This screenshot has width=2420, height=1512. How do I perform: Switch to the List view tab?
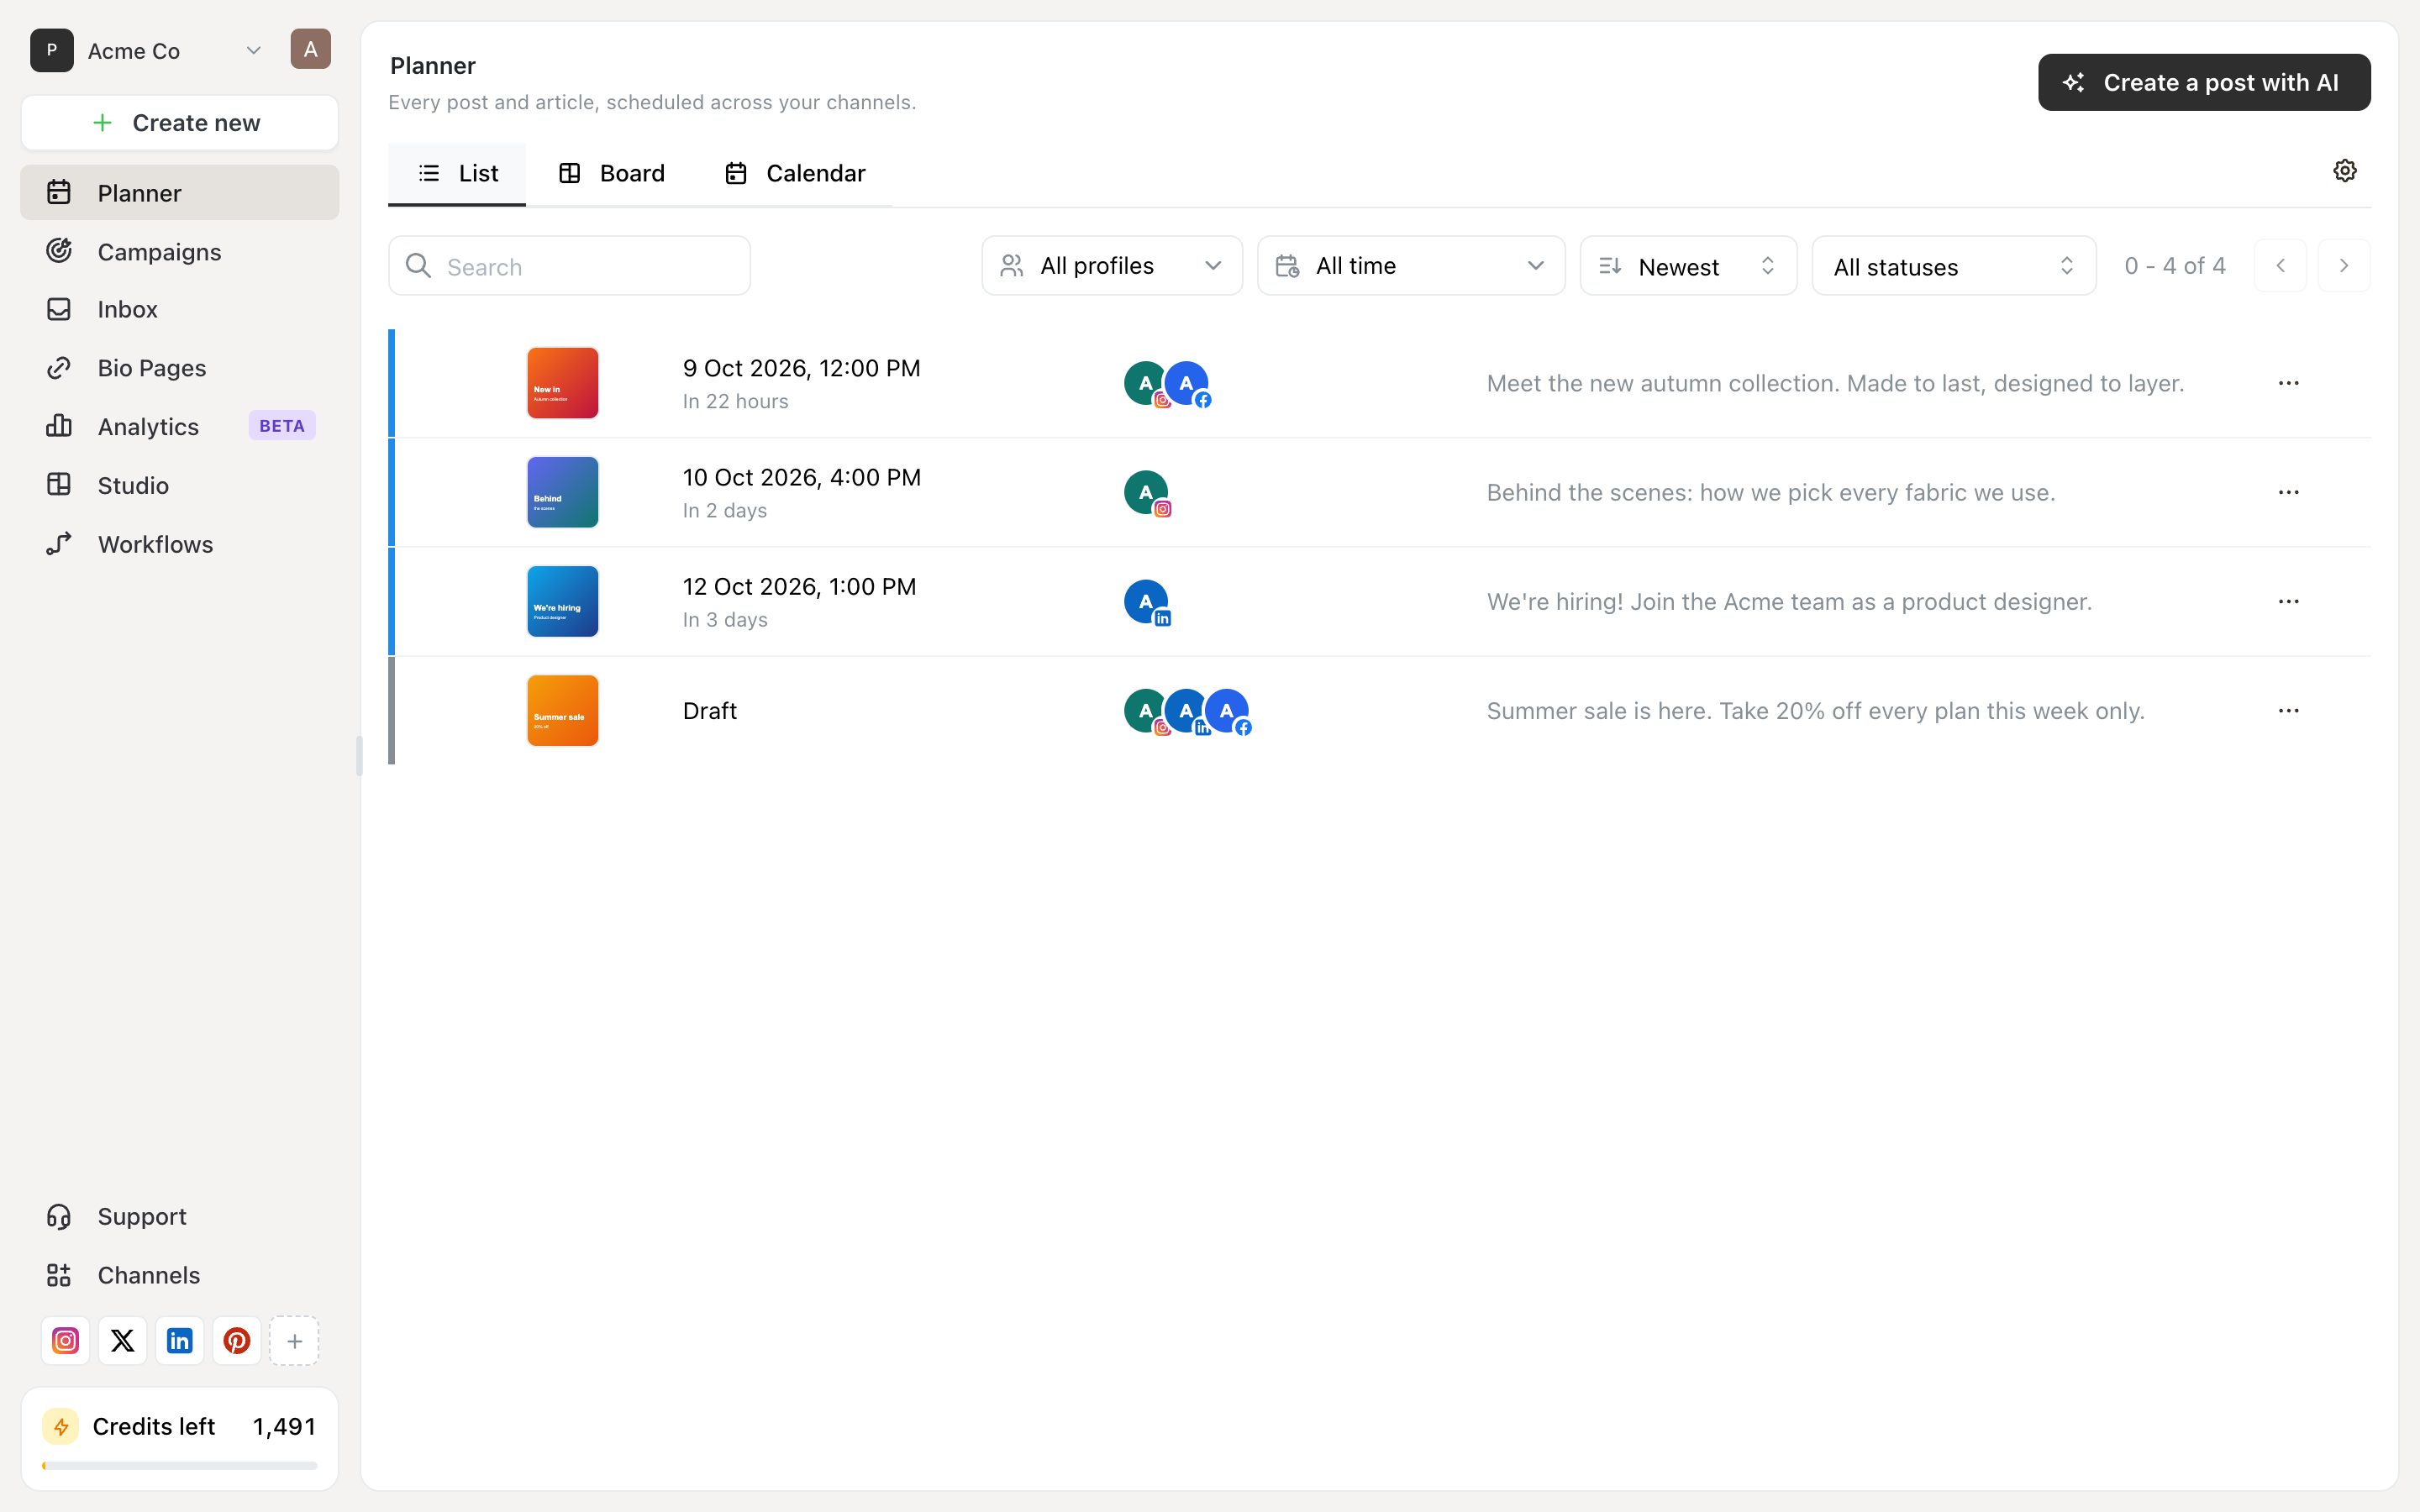457,174
